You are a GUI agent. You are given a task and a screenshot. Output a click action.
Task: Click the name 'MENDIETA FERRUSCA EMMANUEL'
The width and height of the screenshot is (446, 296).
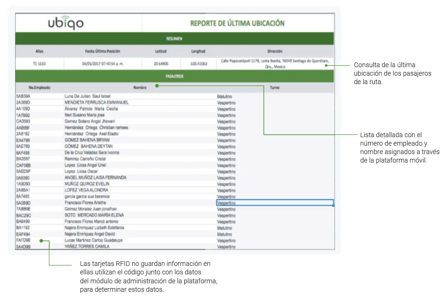97,102
